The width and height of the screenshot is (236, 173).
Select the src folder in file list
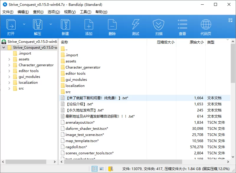65,92
